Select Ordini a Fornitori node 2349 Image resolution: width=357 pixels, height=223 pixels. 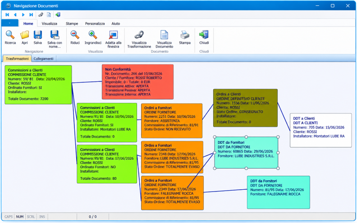pos(172,193)
